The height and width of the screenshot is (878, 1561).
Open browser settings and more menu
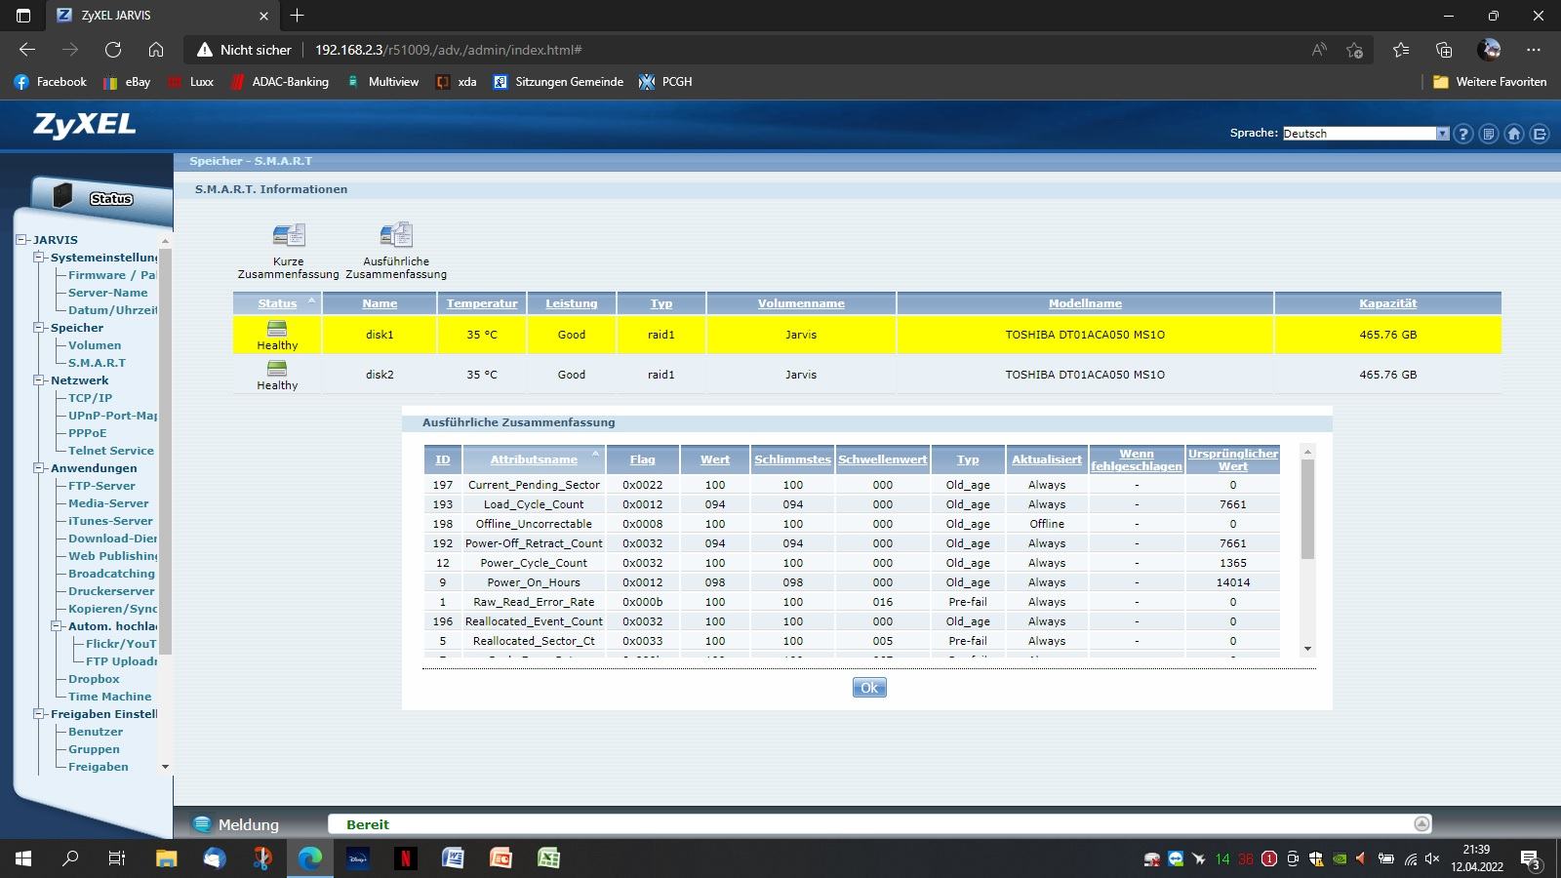pyautogui.click(x=1534, y=50)
